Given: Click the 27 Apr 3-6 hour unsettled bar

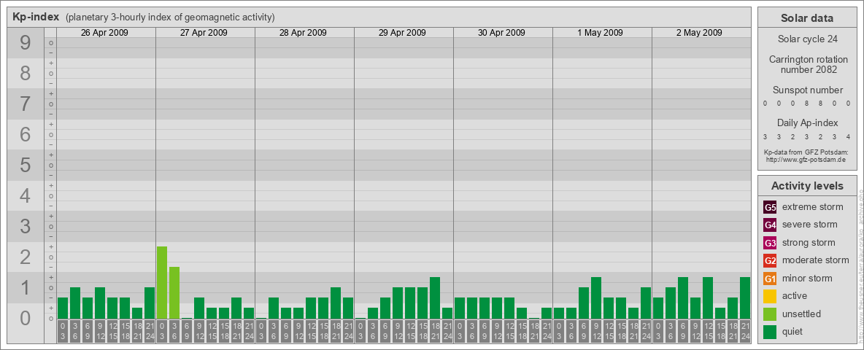Looking at the screenshot, I should coord(174,293).
